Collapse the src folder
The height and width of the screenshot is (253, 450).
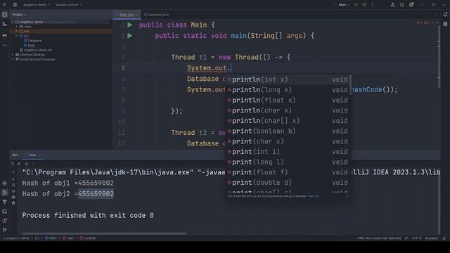(17, 36)
